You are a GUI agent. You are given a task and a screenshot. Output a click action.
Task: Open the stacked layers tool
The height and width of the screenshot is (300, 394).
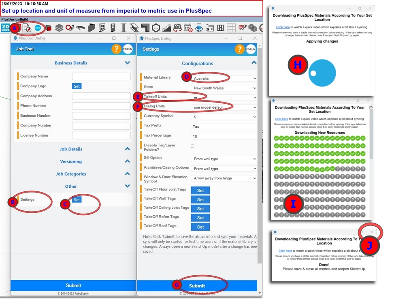coord(59,28)
